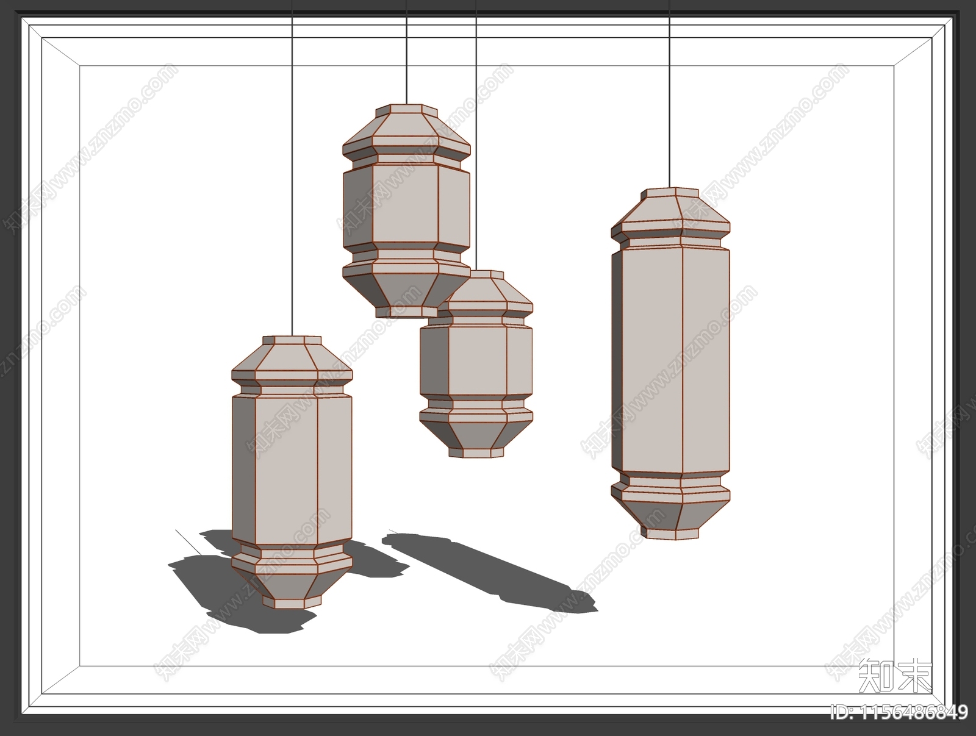
Task: Select the tall lantern on the right
Action: click(670, 364)
